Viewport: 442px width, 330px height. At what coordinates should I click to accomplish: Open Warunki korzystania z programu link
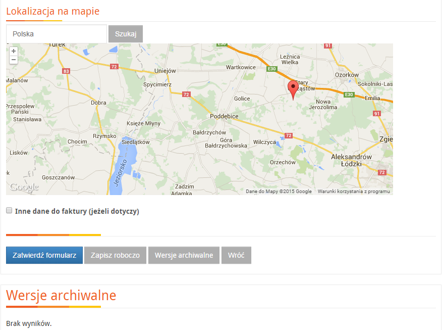pos(354,192)
